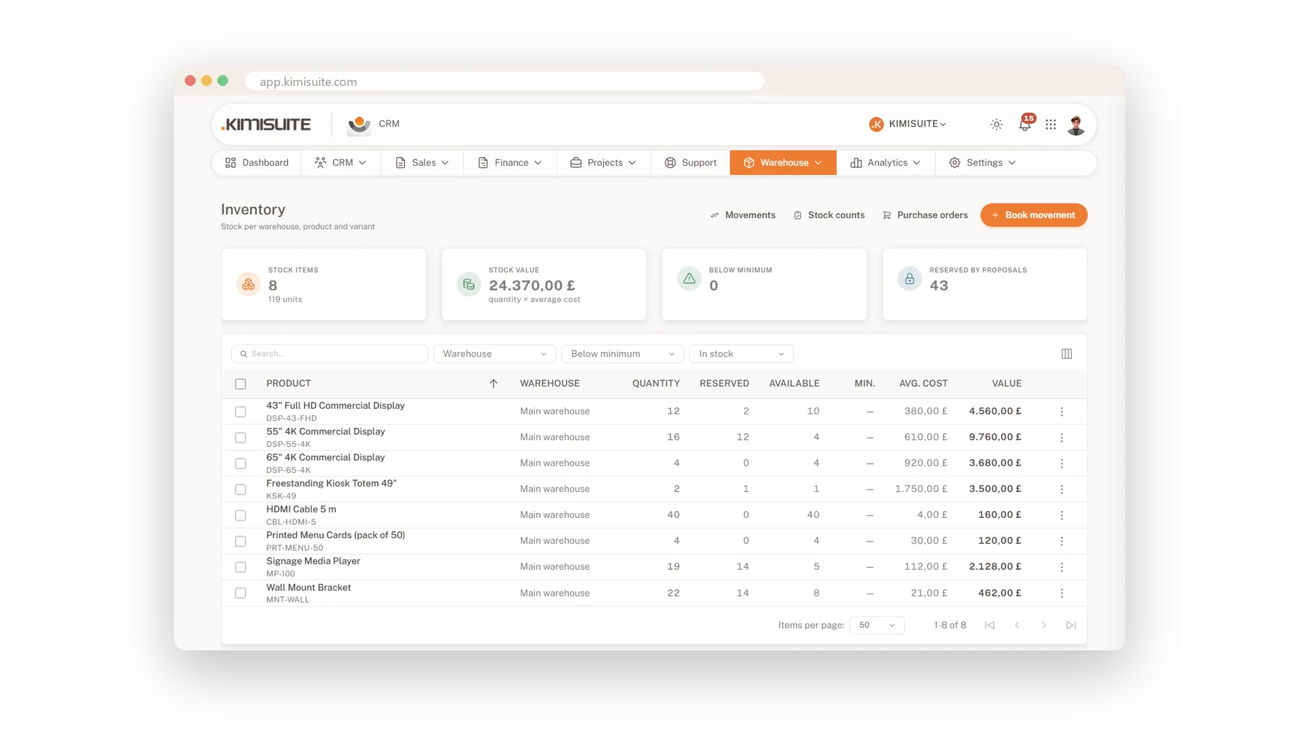Check the Wall Mount Bracket row
Screen dimensions: 1300x731
tap(240, 593)
